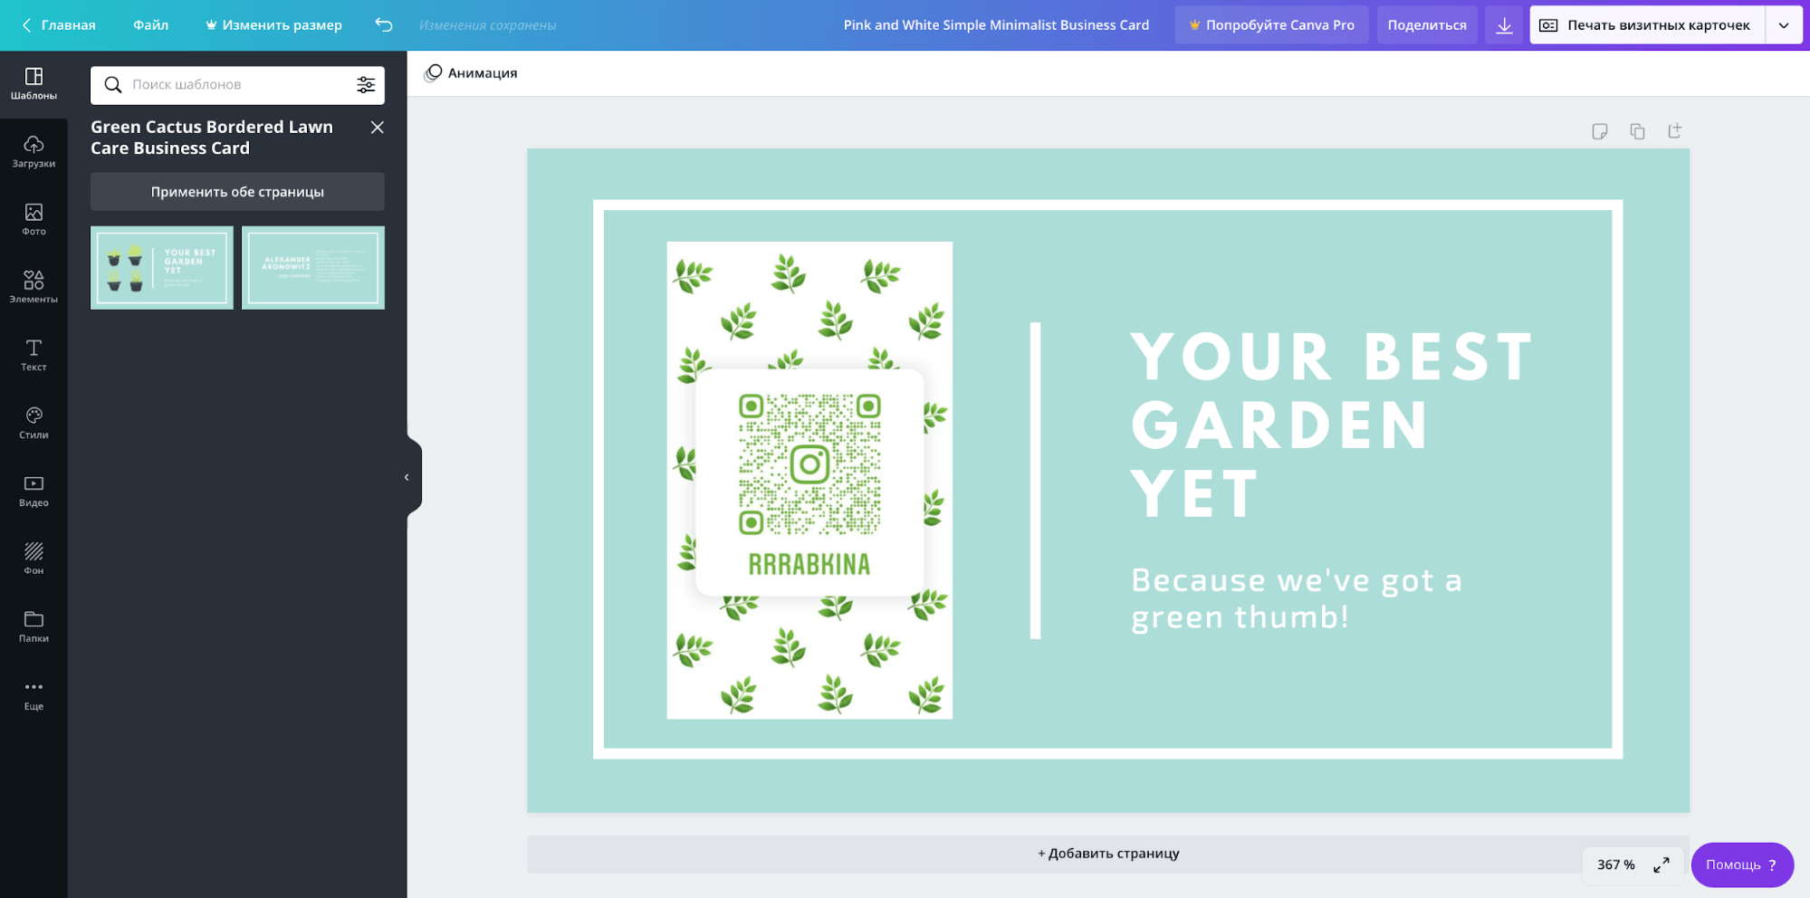This screenshot has height=898, width=1810.
Task: Click Применить обе страницы button
Action: pos(237,192)
